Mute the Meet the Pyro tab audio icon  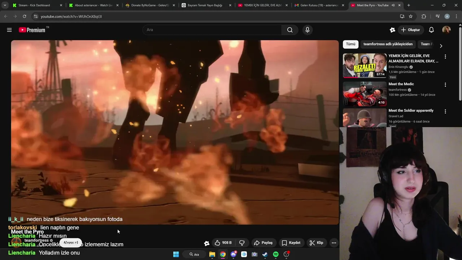point(393,5)
